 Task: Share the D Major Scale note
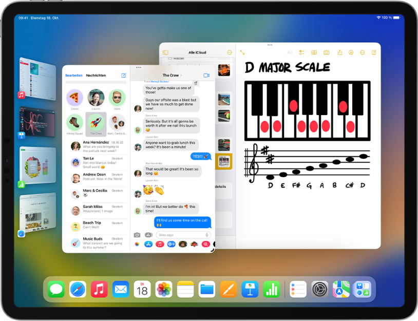pos(340,53)
